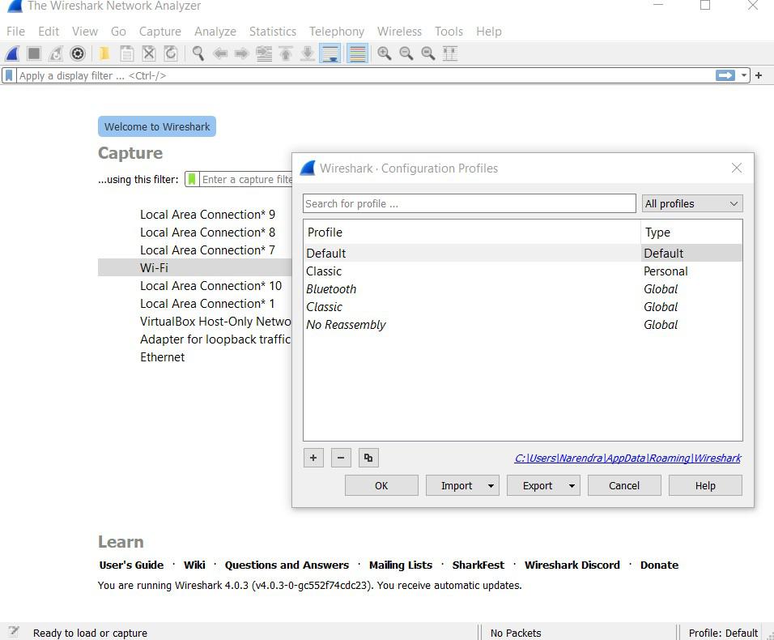Find a packet magnifier icon
The image size is (774, 640).
pos(198,53)
